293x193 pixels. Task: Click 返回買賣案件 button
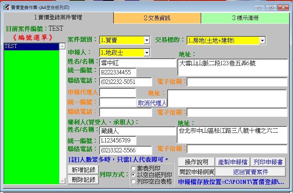[x=250, y=172]
